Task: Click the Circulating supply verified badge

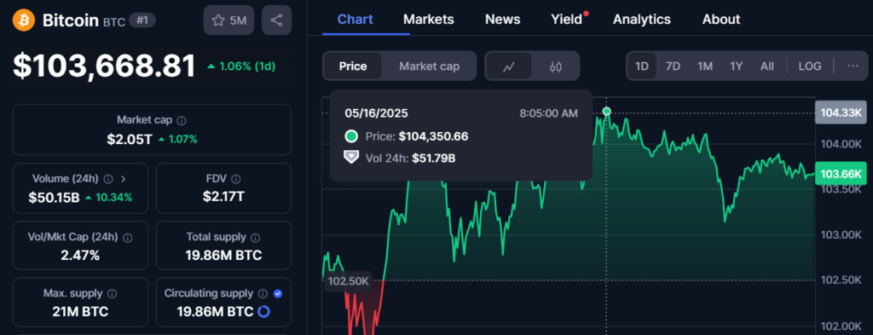Action: click(278, 293)
